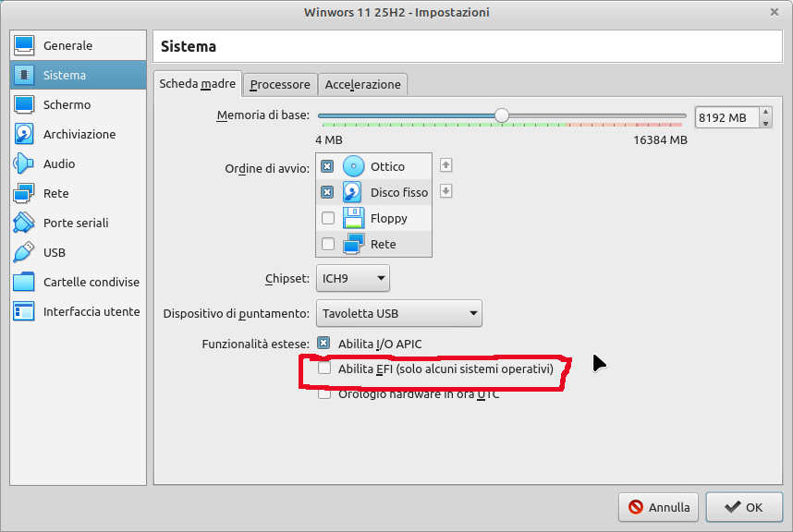Move boot device up arrow
Image resolution: width=793 pixels, height=532 pixels.
(445, 165)
